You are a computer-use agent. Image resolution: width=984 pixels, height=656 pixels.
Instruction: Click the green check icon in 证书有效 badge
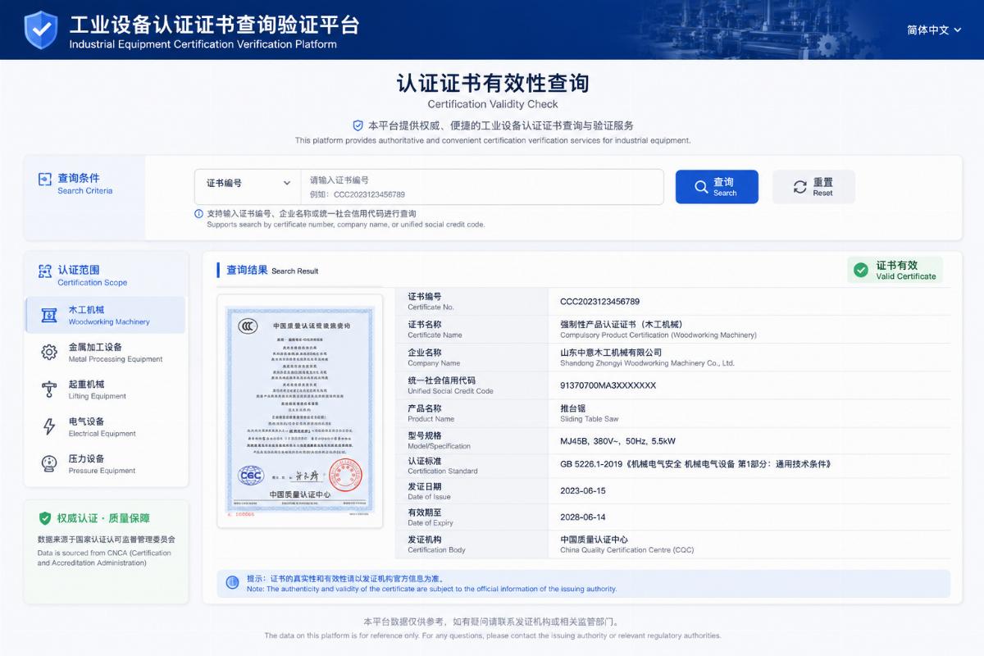click(861, 270)
